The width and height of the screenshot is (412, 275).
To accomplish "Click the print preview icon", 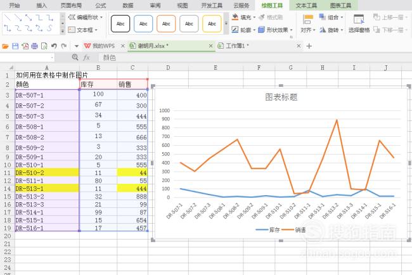I will tap(44, 46).
